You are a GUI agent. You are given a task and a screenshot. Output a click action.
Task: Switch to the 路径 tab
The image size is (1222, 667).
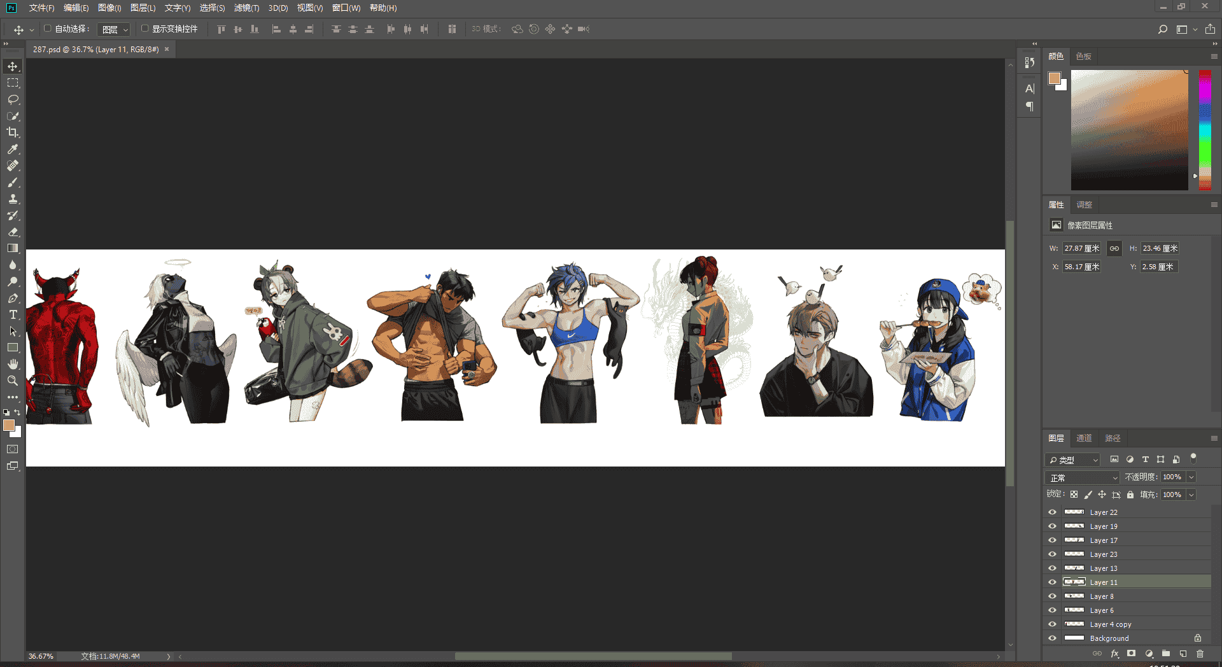[1113, 439]
